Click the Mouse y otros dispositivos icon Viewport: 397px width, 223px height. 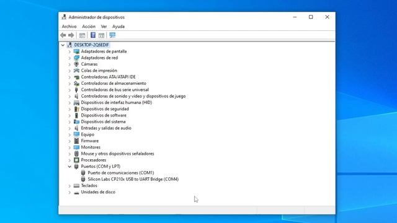click(x=76, y=154)
